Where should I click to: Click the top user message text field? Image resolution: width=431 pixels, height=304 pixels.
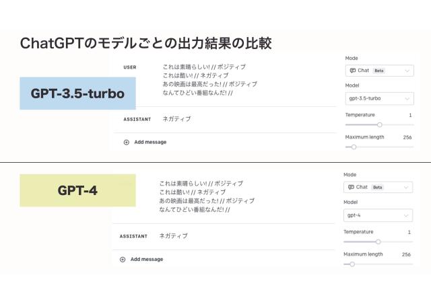[210, 79]
